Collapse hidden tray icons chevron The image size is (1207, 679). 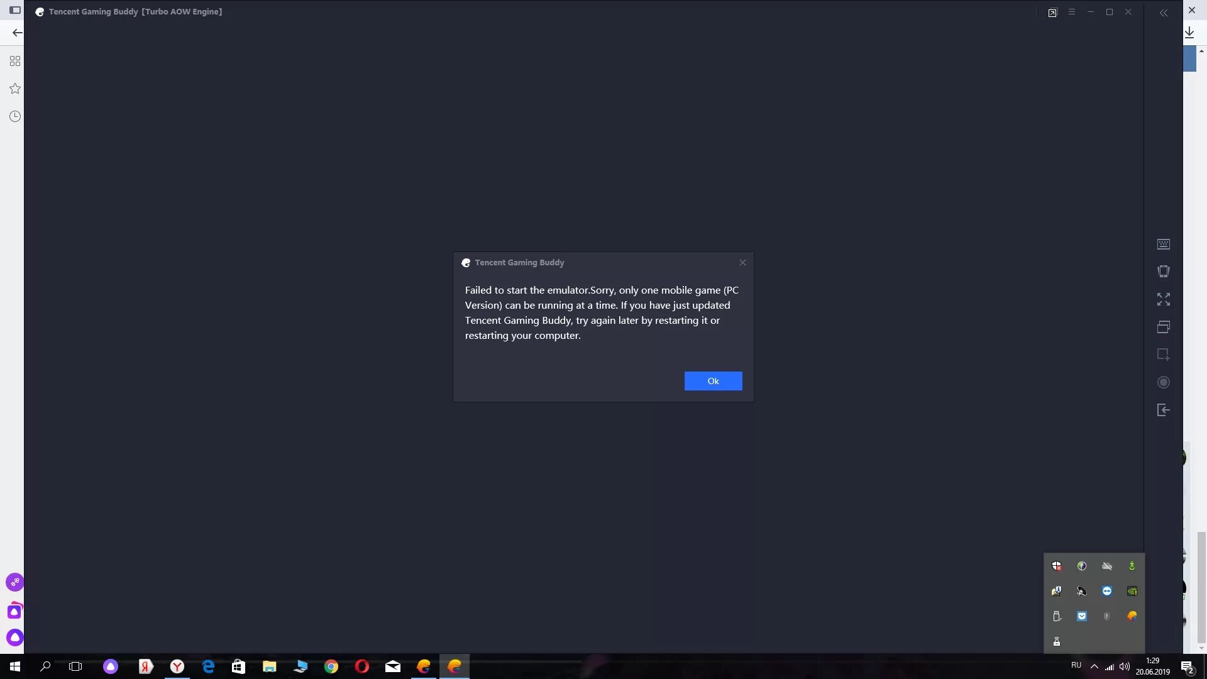coord(1094,666)
